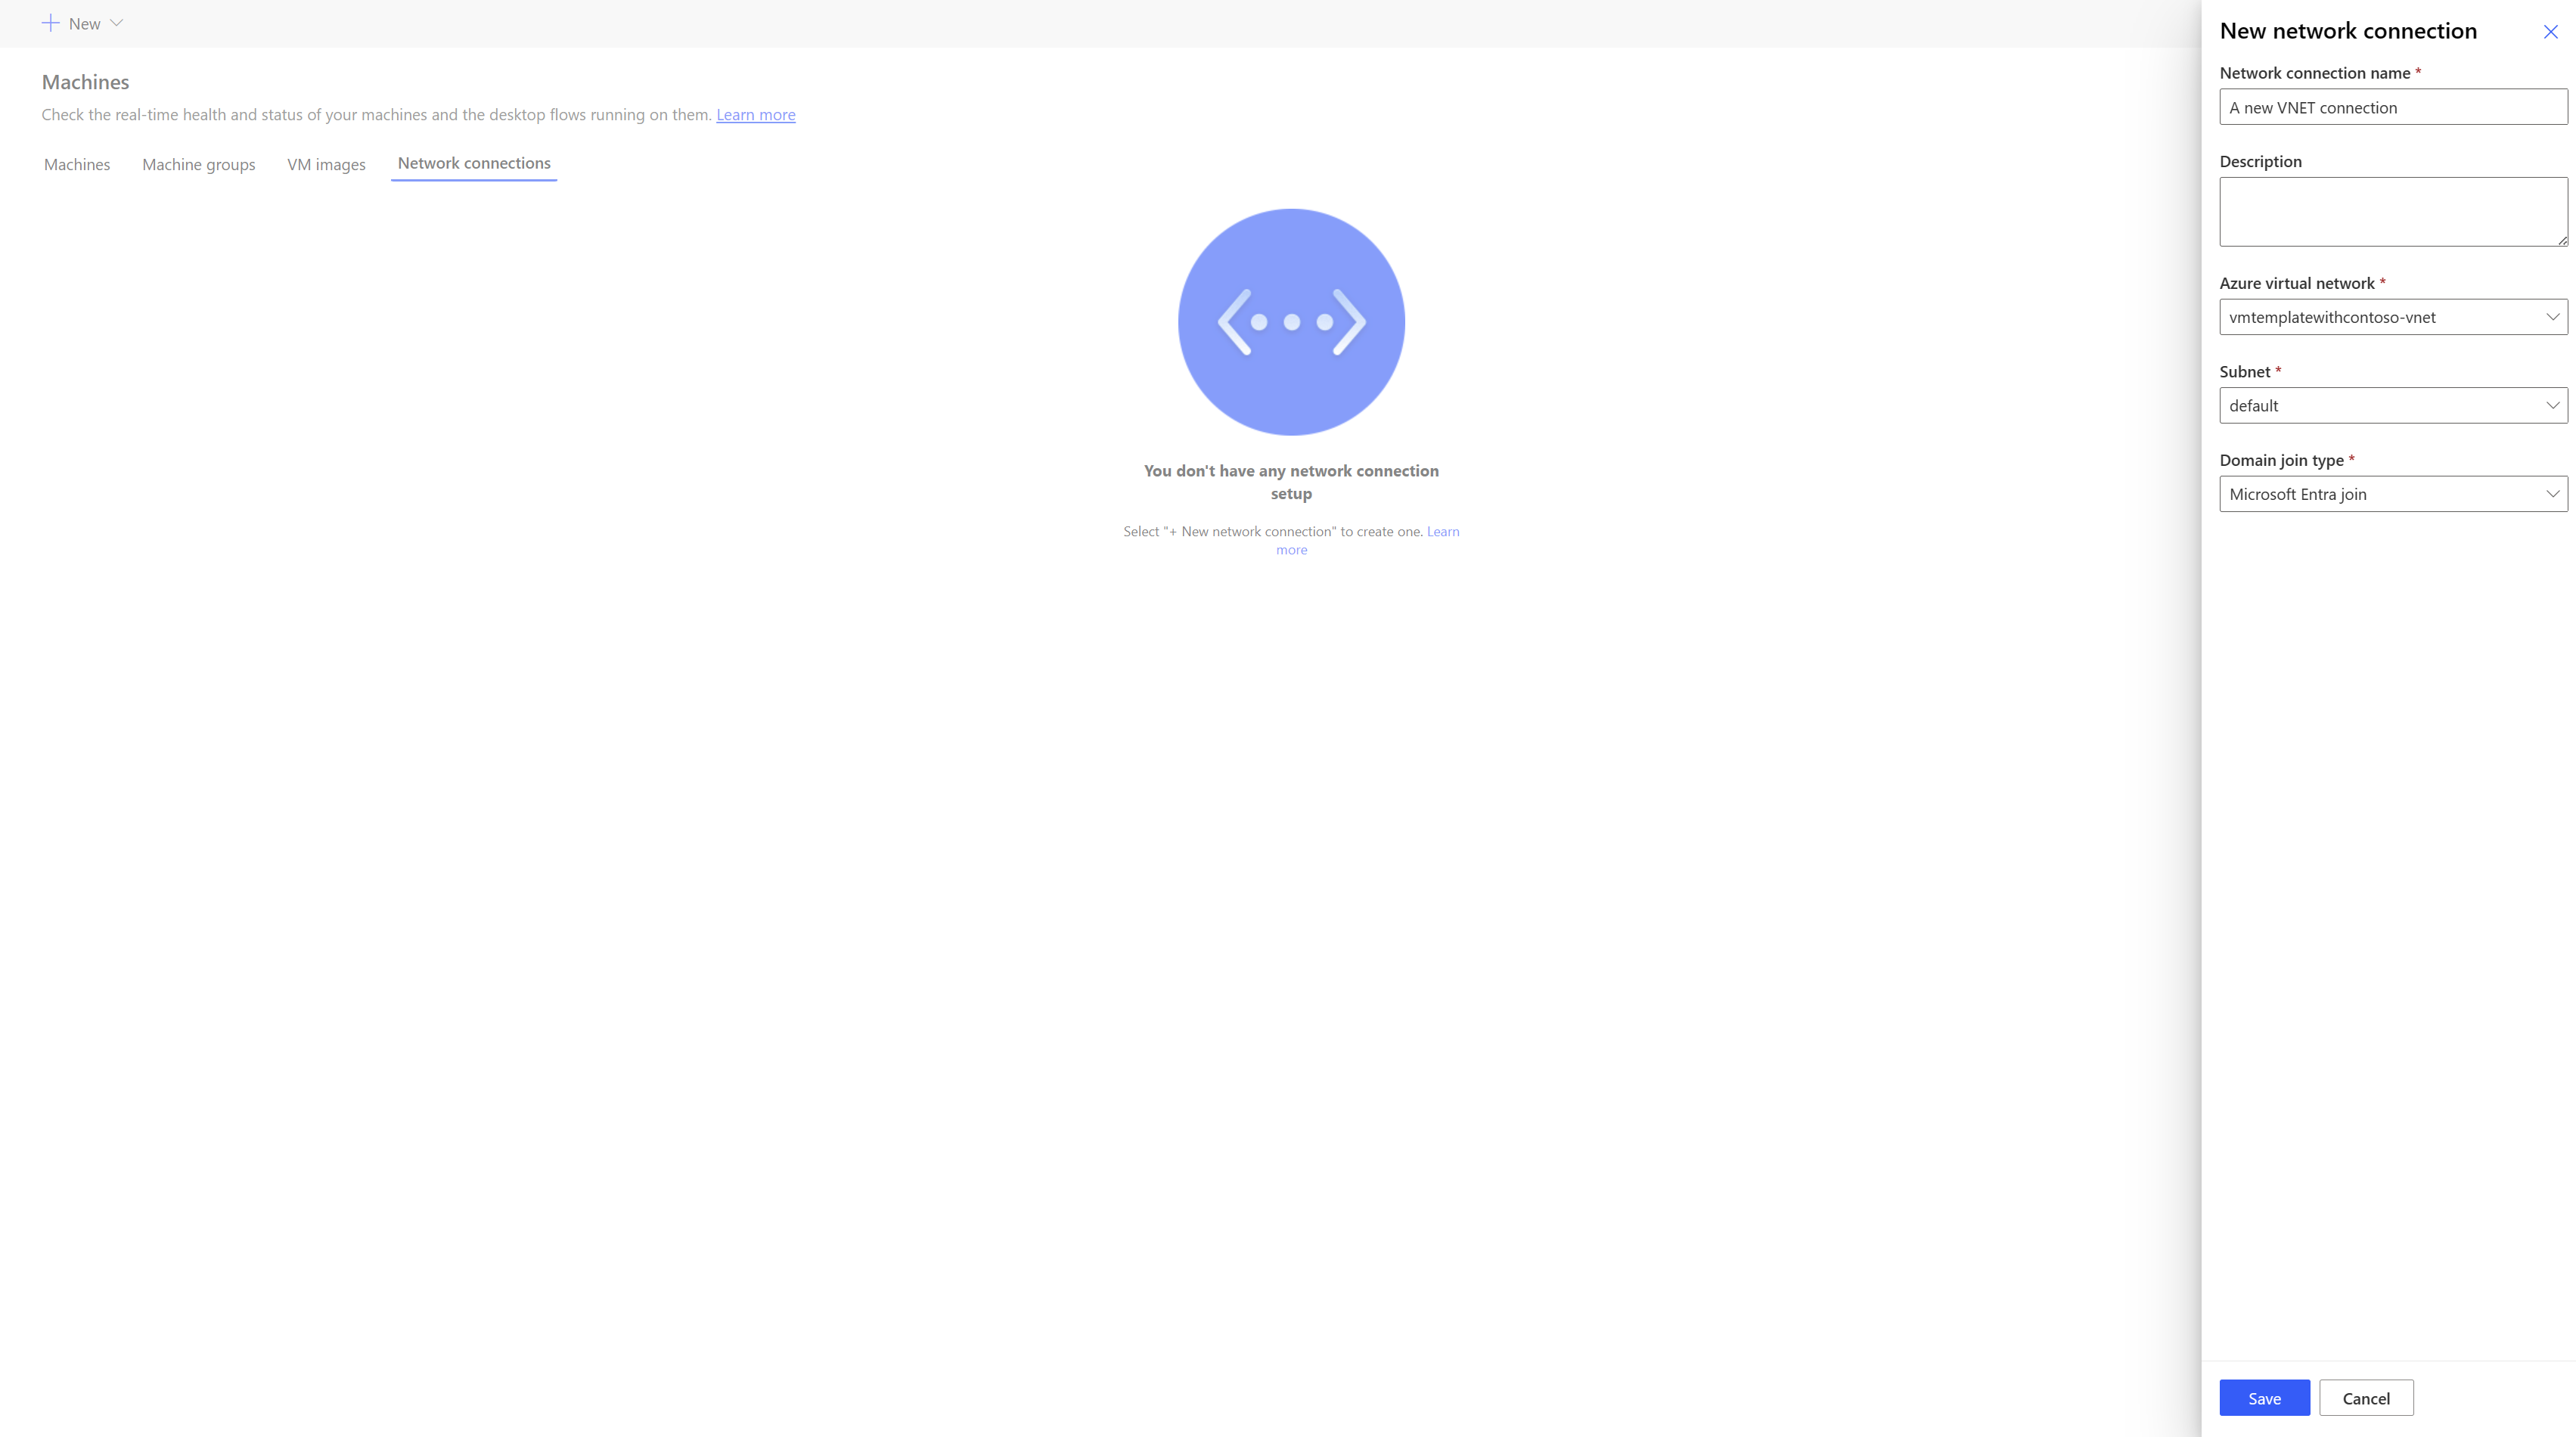2576x1437 pixels.
Task: Click the Network connections tab underline indicator
Action: pyautogui.click(x=474, y=178)
